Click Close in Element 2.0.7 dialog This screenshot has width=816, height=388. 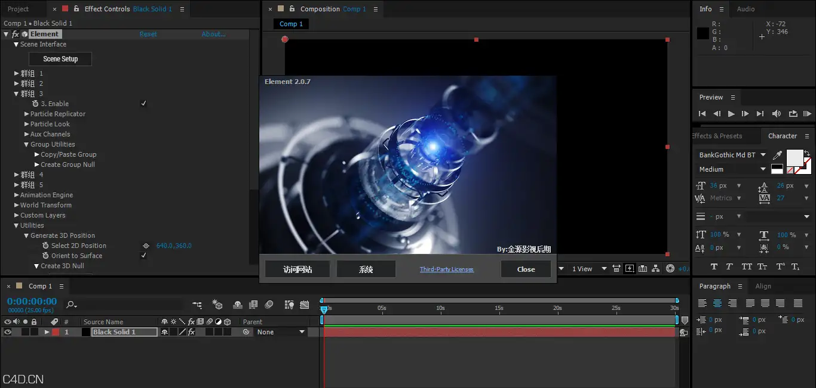click(x=526, y=269)
